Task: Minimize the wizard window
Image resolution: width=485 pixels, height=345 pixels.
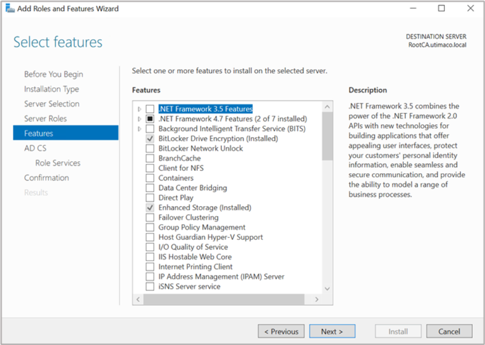Action: point(412,8)
